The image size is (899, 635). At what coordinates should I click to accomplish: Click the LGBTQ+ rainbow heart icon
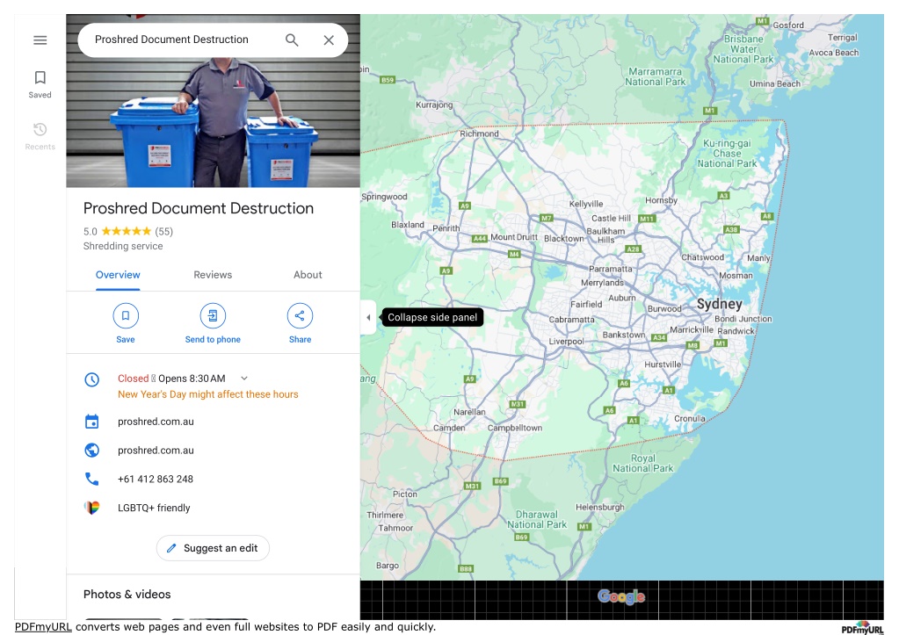coord(91,508)
